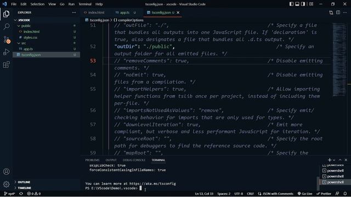Viewport: 351px width, 197px height.
Task: Click the sync changes icon in status bar
Action: point(21,194)
